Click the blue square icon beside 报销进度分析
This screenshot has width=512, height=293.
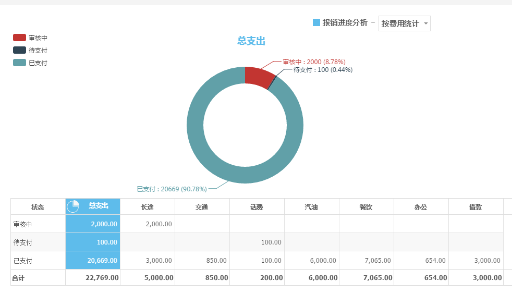pos(316,22)
